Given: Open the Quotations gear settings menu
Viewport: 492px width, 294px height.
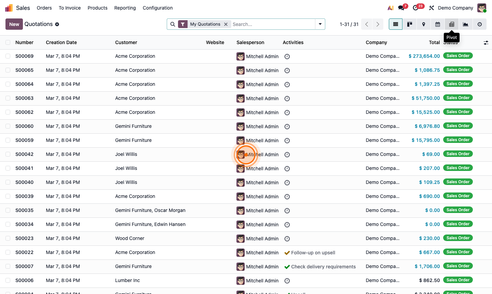Looking at the screenshot, I should (57, 24).
